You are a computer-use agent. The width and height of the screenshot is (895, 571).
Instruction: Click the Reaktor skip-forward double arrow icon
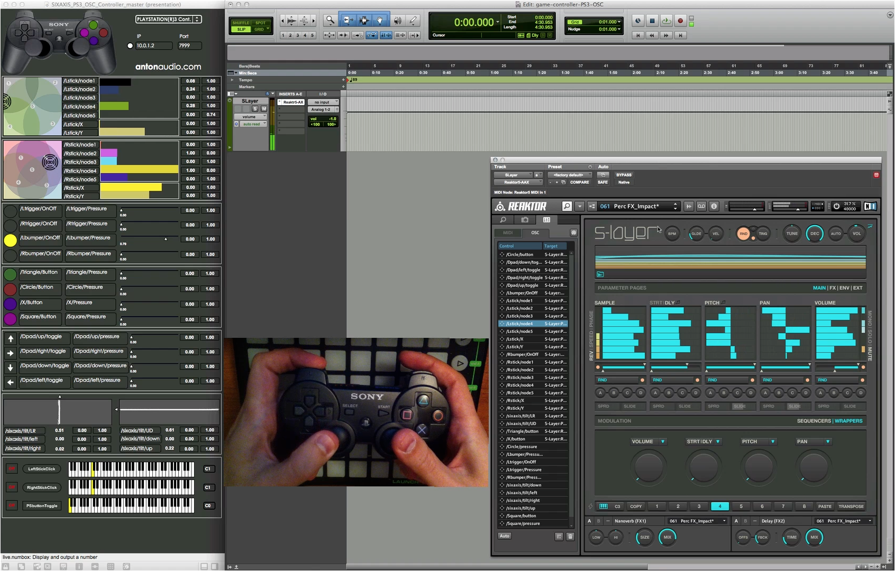[x=689, y=206]
